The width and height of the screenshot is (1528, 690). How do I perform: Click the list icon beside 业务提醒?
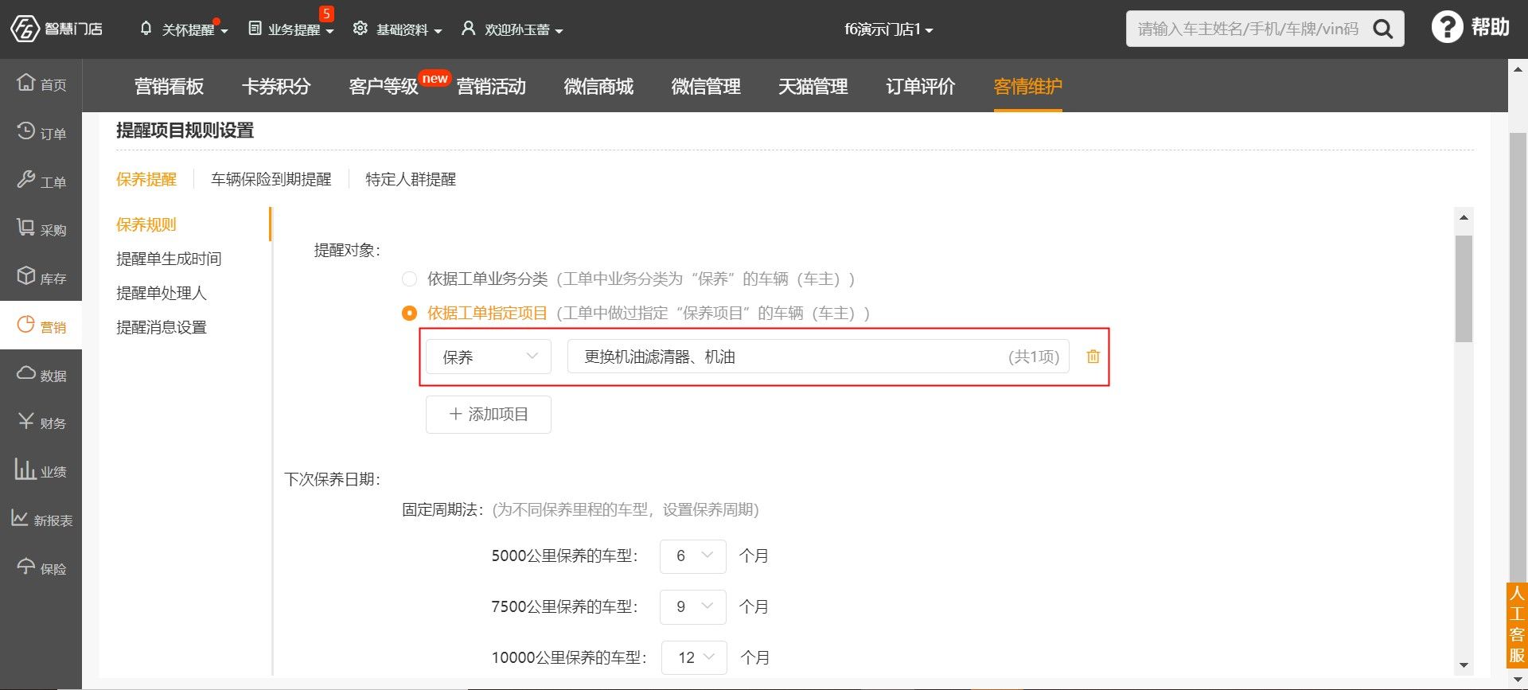pyautogui.click(x=255, y=29)
